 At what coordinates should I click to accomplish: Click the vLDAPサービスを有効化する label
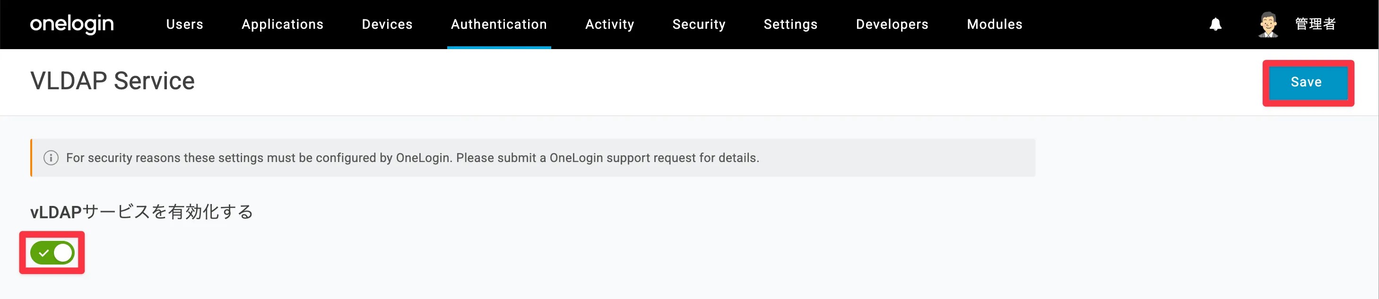pos(141,212)
